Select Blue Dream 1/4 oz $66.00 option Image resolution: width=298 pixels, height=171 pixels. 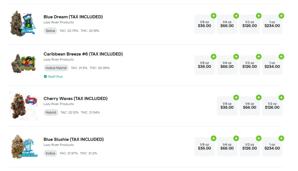(227, 24)
